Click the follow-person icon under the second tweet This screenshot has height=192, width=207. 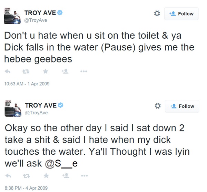point(65,175)
